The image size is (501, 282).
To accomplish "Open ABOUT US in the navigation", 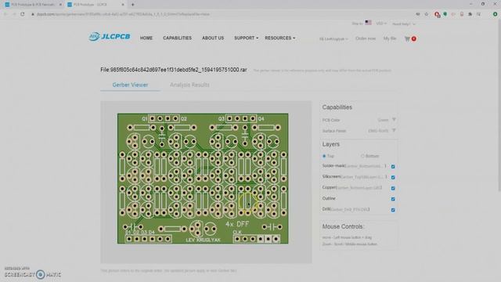I will click(213, 38).
